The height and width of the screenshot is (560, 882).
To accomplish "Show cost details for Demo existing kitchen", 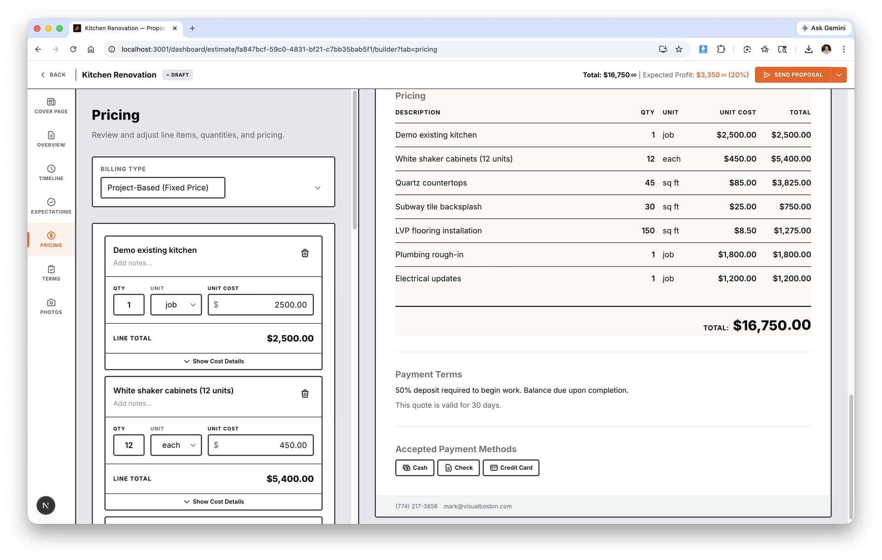I will click(x=213, y=361).
